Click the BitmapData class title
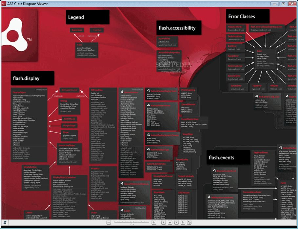Image resolution: width=298 pixels, height=229 pixels. [x=97, y=90]
